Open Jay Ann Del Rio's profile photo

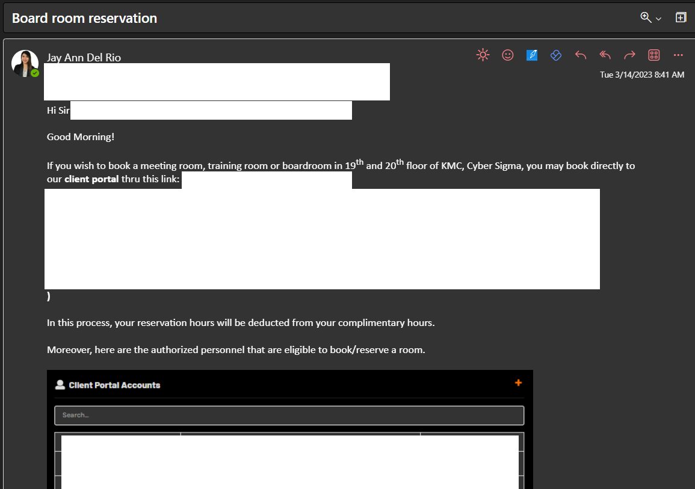pyautogui.click(x=25, y=63)
